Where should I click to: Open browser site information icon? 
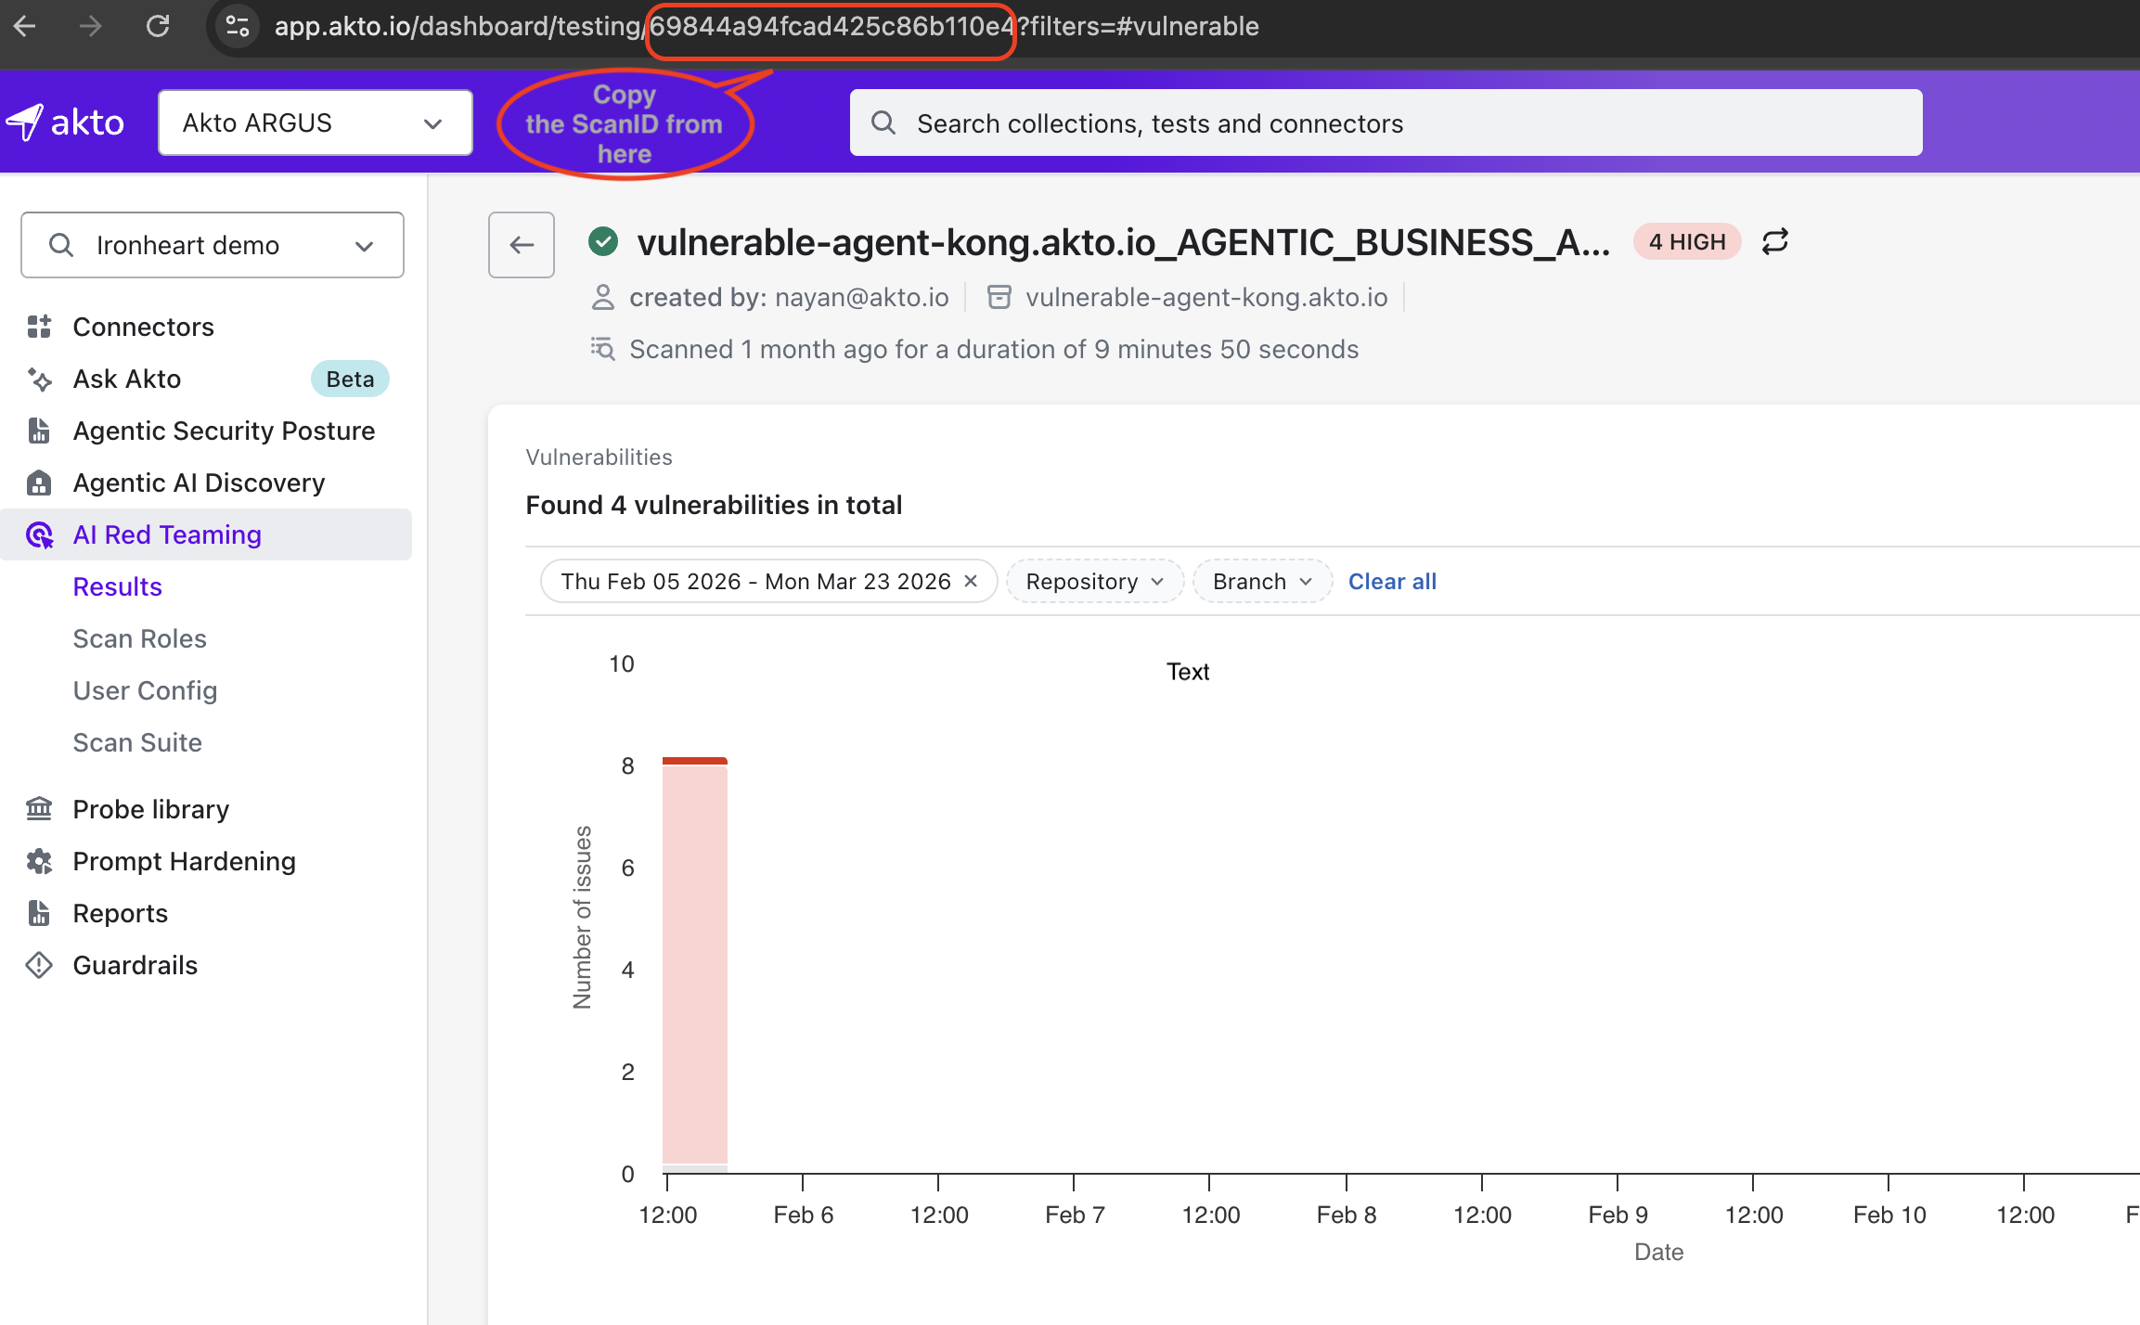tap(238, 26)
